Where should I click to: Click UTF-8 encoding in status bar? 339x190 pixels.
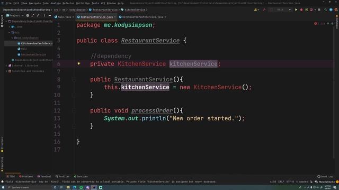coord(290,182)
